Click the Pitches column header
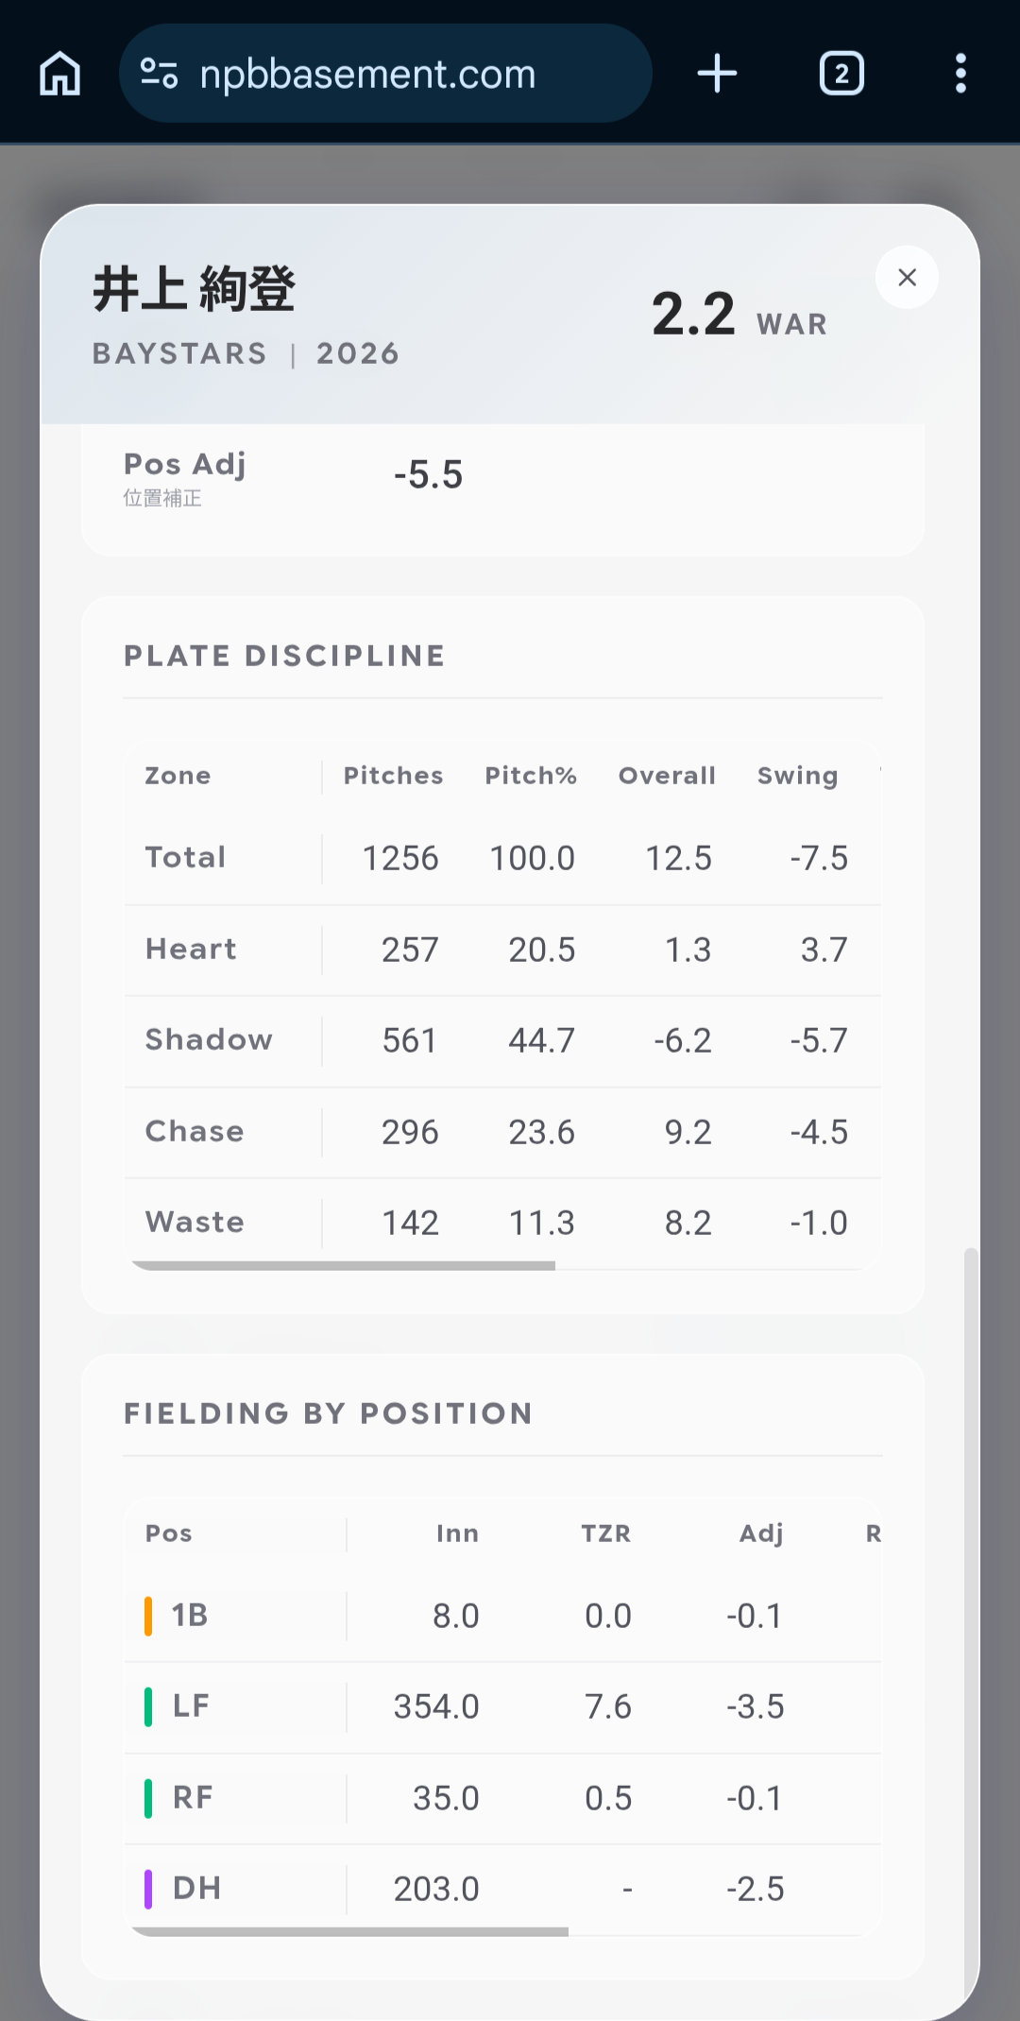The height and width of the screenshot is (2021, 1020). pos(393,776)
